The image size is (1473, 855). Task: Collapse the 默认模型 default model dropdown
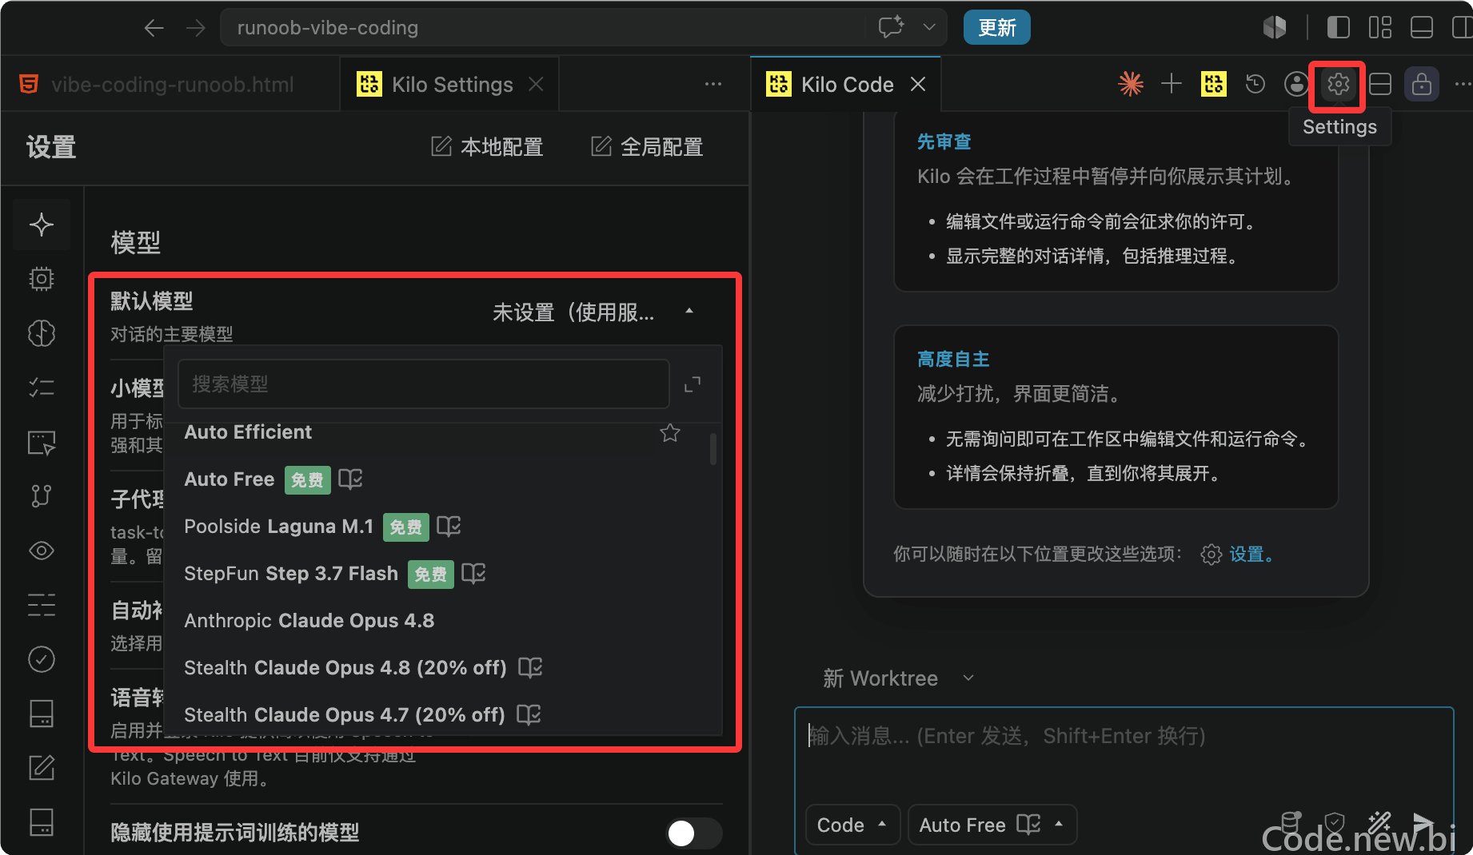pyautogui.click(x=593, y=312)
